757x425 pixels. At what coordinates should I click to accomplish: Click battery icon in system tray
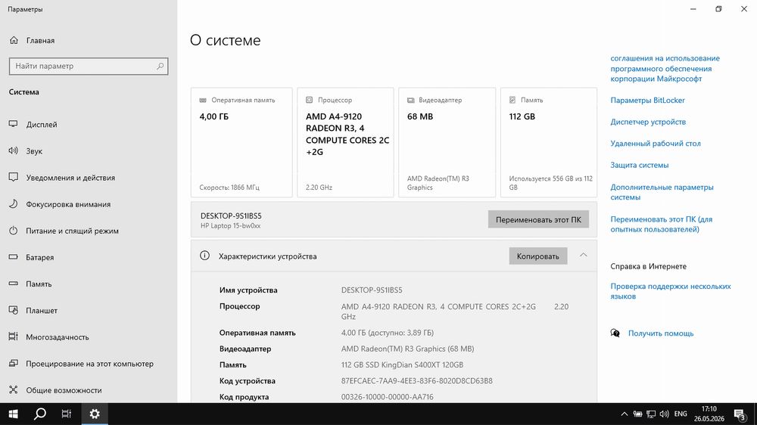637,414
